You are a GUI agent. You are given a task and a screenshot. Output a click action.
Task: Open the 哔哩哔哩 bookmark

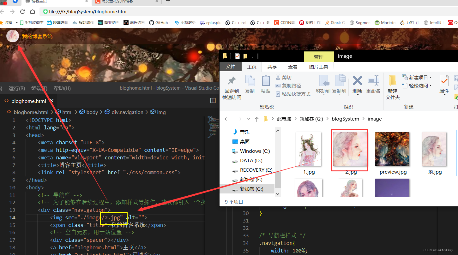point(57,23)
